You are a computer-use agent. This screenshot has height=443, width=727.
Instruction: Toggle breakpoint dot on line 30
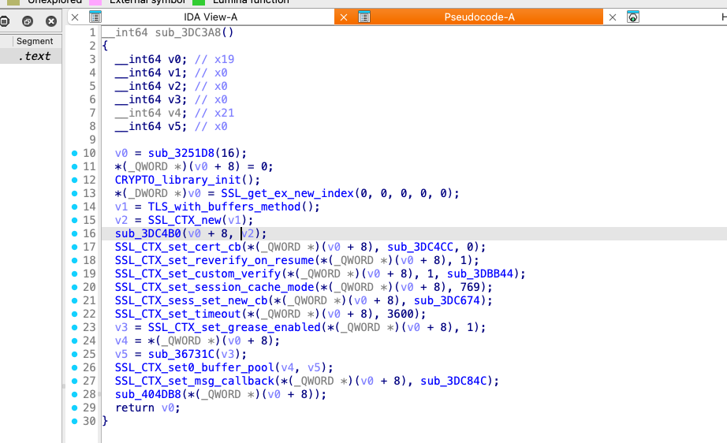74,421
